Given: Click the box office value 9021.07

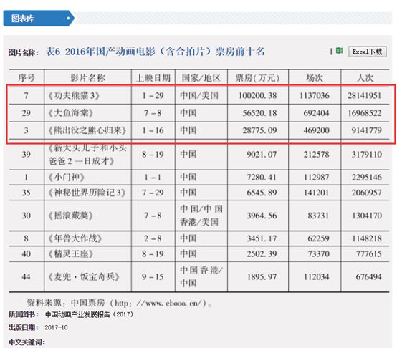Looking at the screenshot, I should [x=262, y=154].
